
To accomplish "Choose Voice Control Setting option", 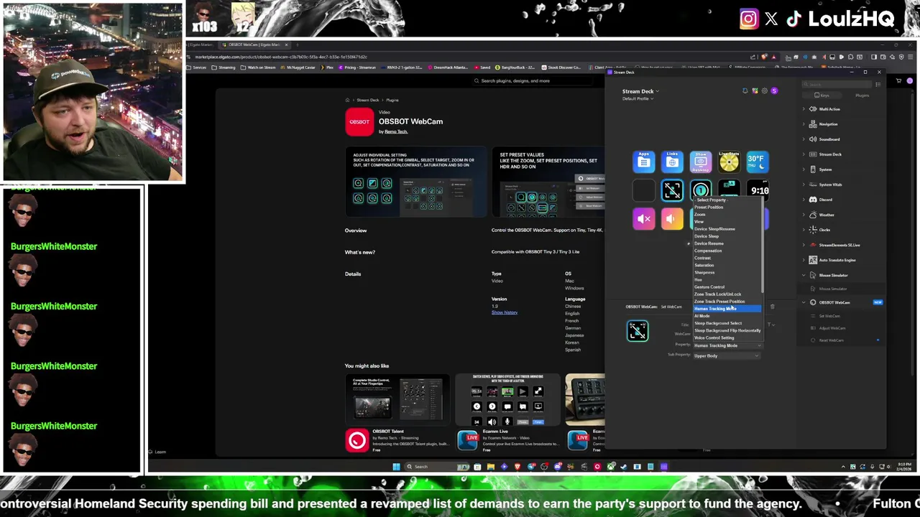I will click(727, 337).
